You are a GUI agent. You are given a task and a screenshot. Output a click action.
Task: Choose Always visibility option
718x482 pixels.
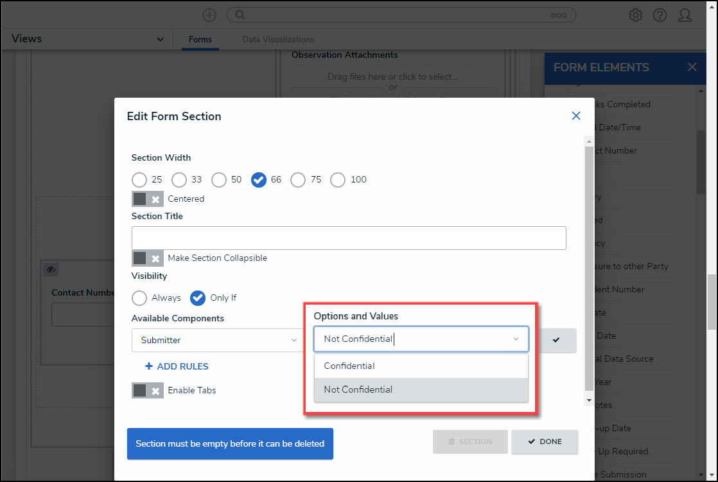point(139,298)
